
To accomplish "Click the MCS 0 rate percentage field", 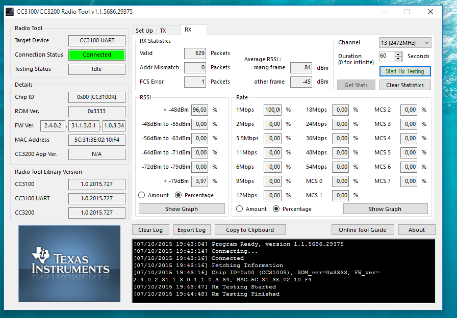I will coord(340,181).
